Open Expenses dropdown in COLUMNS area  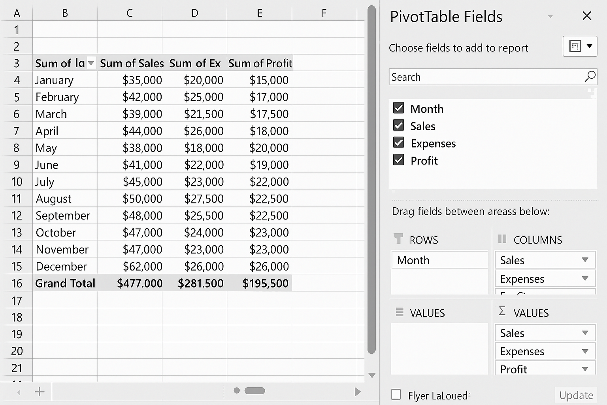click(585, 278)
